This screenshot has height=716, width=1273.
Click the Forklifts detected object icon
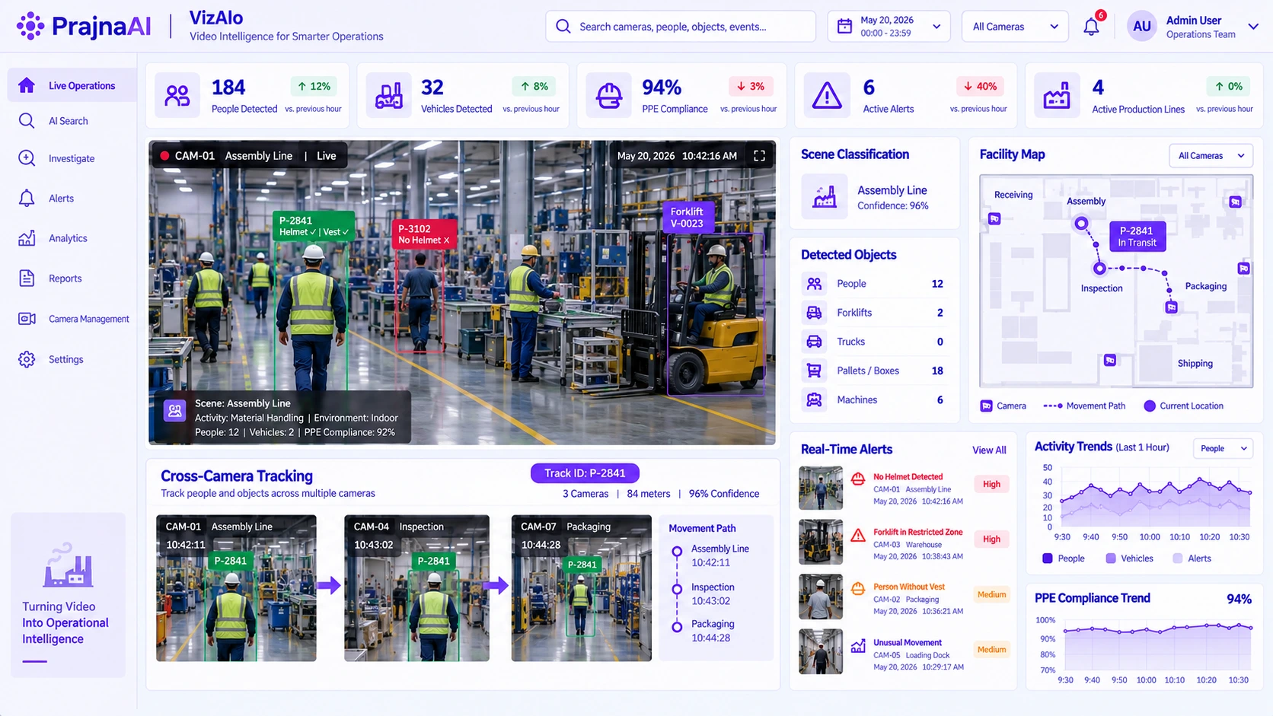[814, 313]
